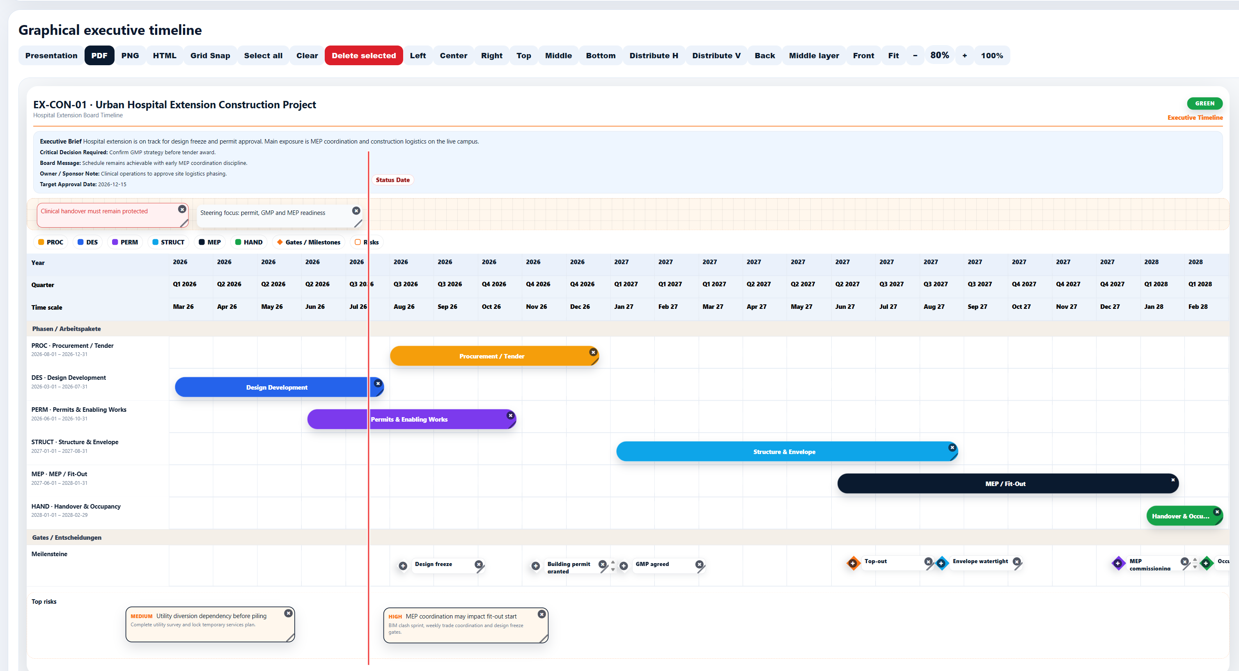1239x671 pixels.
Task: Remove the GMP agreed milestone
Action: (x=699, y=564)
